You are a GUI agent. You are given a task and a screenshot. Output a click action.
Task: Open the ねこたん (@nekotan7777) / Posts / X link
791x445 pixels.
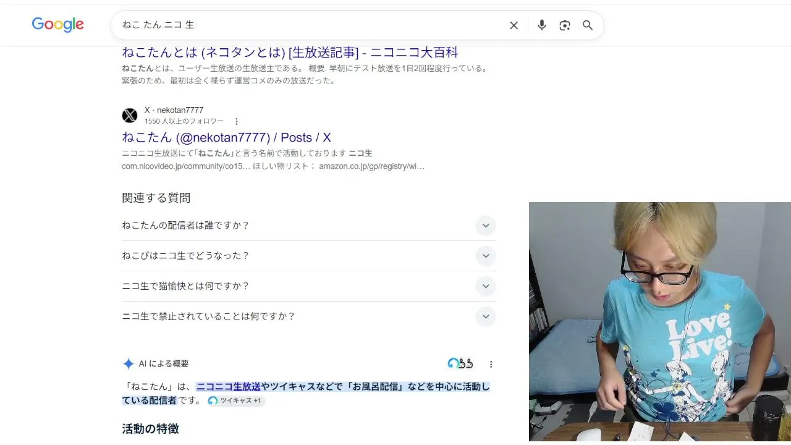[226, 137]
